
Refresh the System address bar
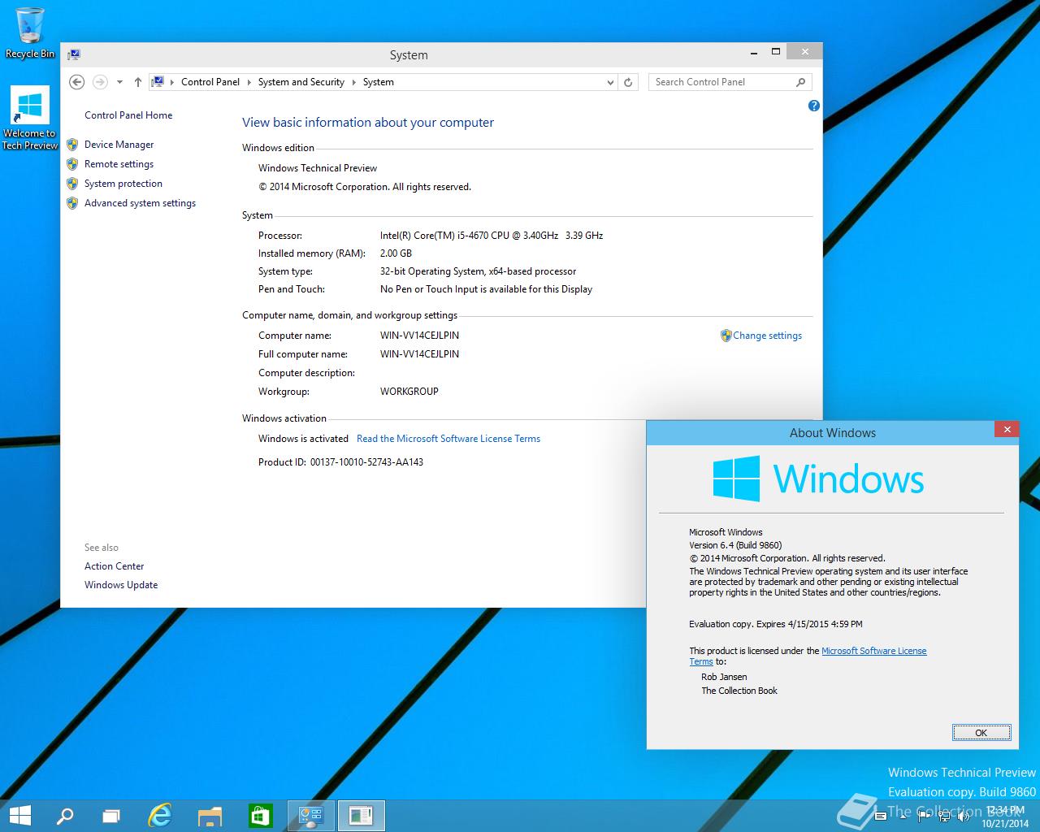tap(627, 82)
